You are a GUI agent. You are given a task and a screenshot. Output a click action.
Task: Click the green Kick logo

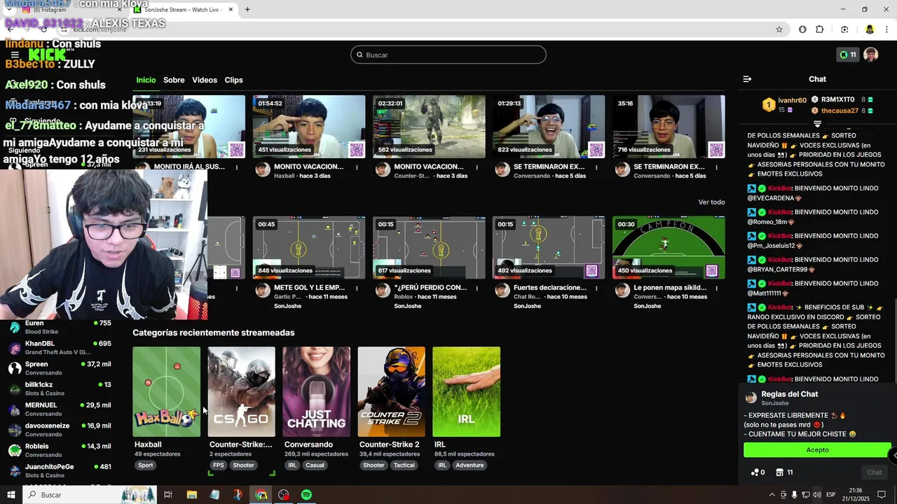tap(47, 55)
